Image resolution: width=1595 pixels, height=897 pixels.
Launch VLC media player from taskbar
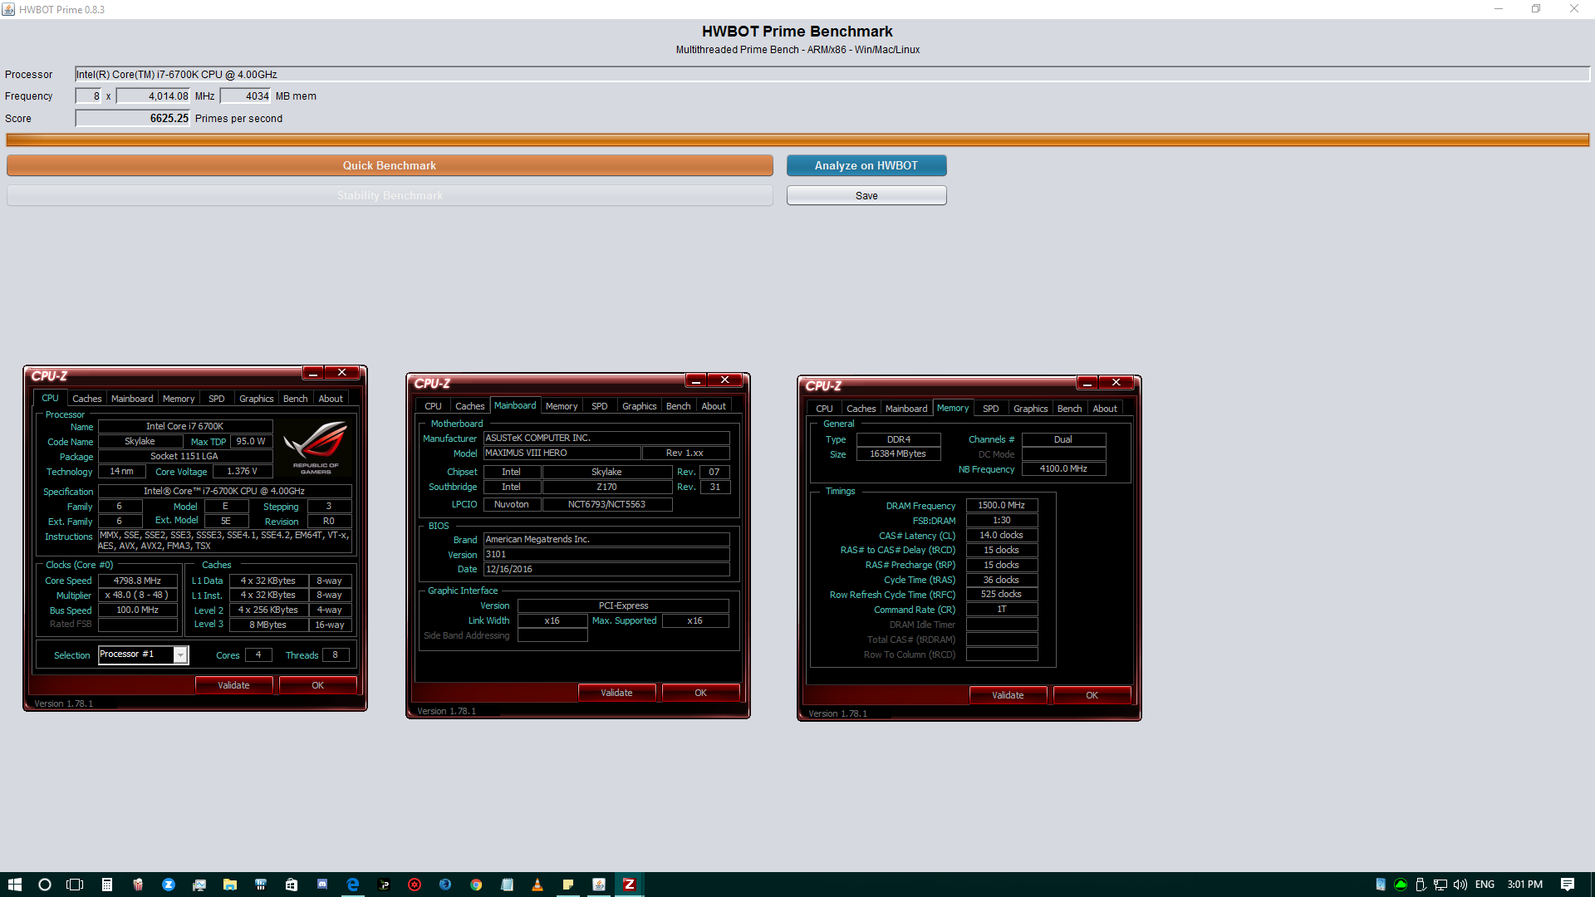tap(537, 885)
